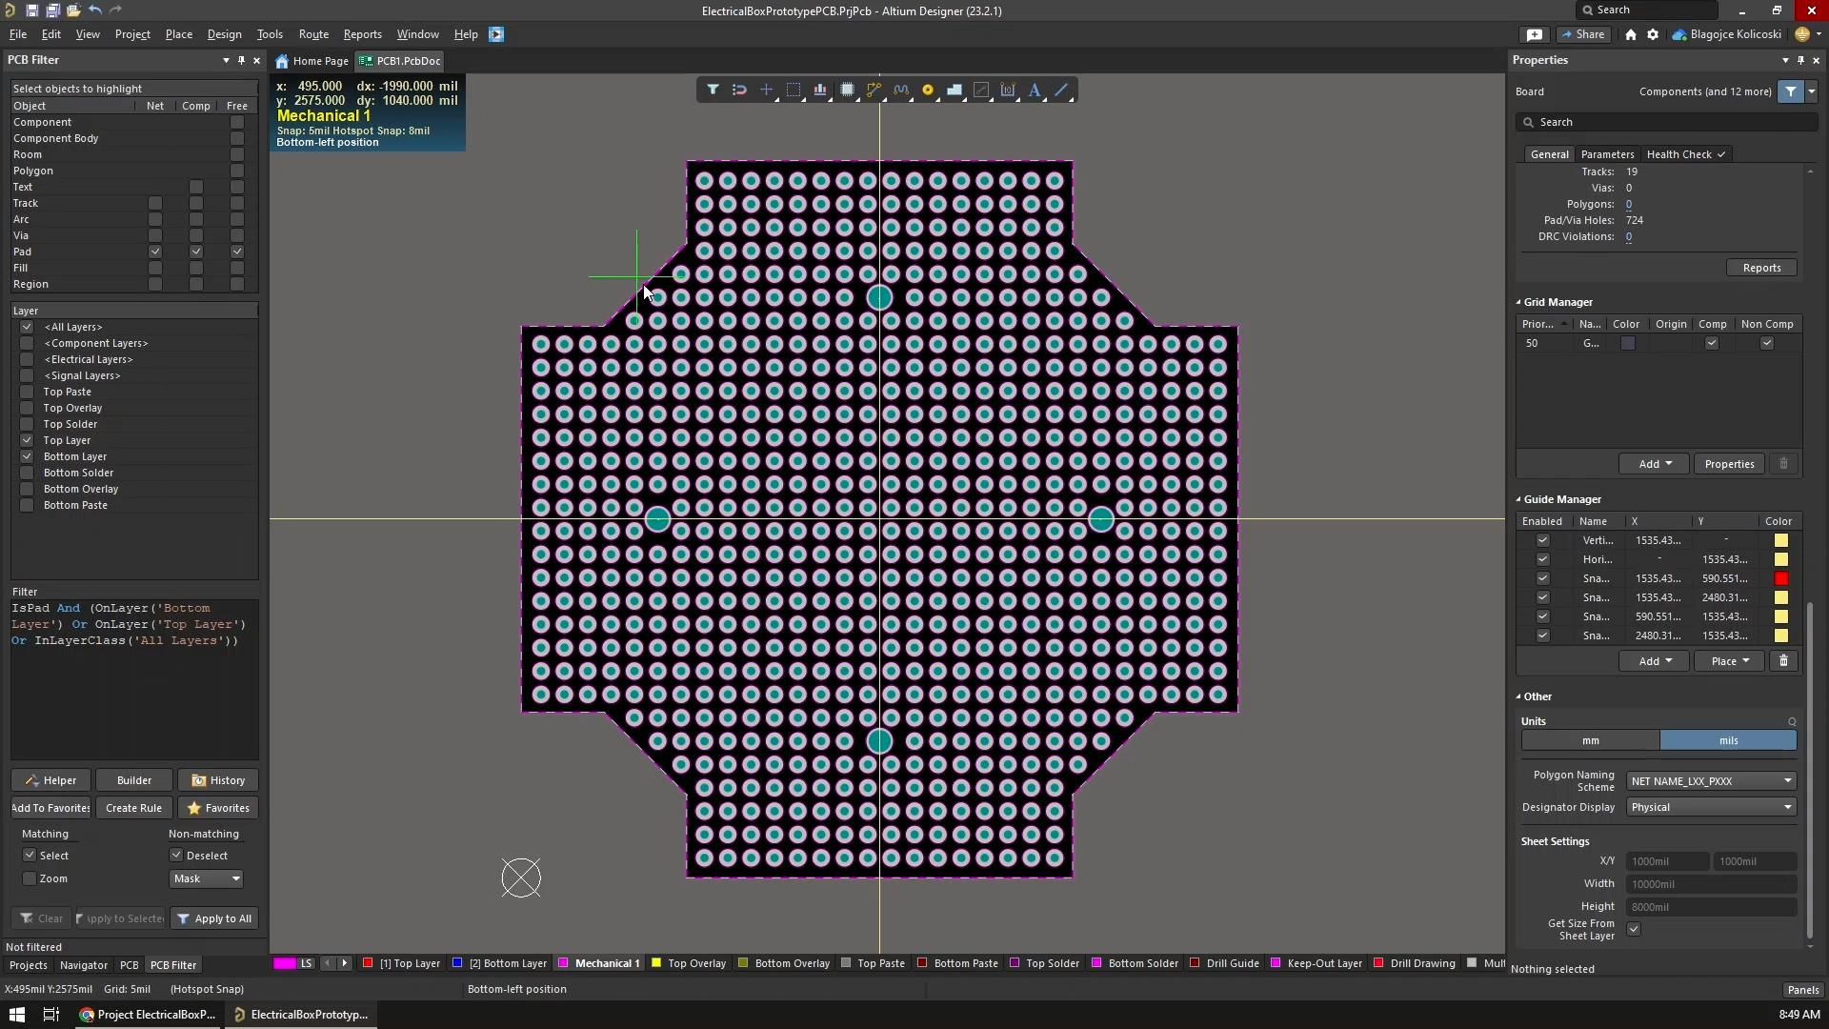Image resolution: width=1829 pixels, height=1029 pixels.
Task: Activate the rectangular area selection tool
Action: pyautogui.click(x=794, y=90)
